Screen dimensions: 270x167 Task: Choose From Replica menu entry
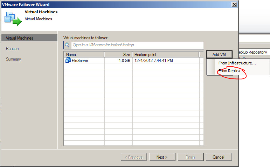point(229,71)
